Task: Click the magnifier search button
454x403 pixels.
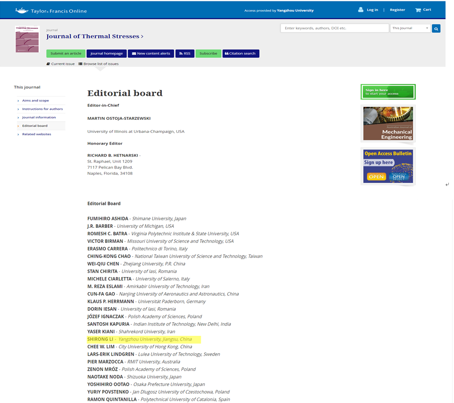Action: point(436,29)
